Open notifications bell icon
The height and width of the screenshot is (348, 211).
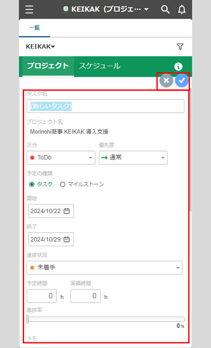point(182,9)
